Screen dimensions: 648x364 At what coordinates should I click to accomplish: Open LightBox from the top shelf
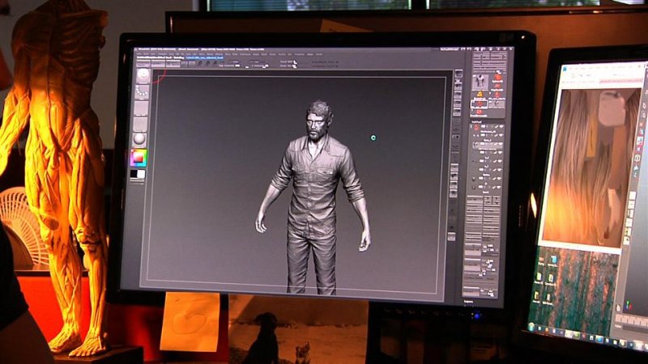tap(158, 65)
